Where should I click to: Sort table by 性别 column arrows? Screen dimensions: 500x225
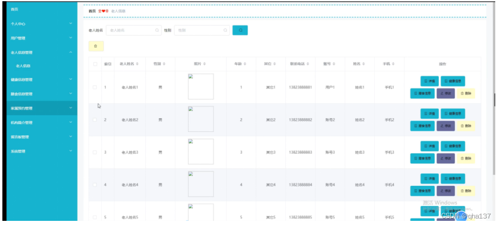[x=164, y=64]
